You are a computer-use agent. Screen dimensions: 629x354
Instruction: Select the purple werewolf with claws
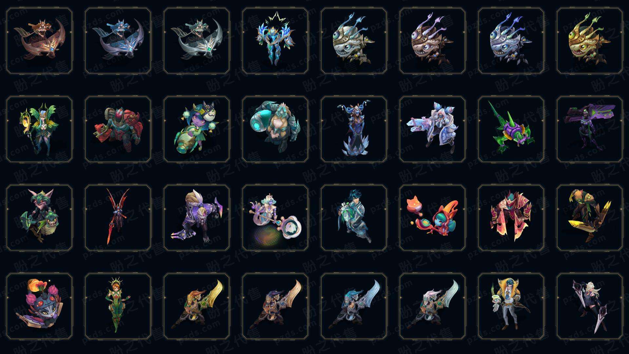(197, 218)
